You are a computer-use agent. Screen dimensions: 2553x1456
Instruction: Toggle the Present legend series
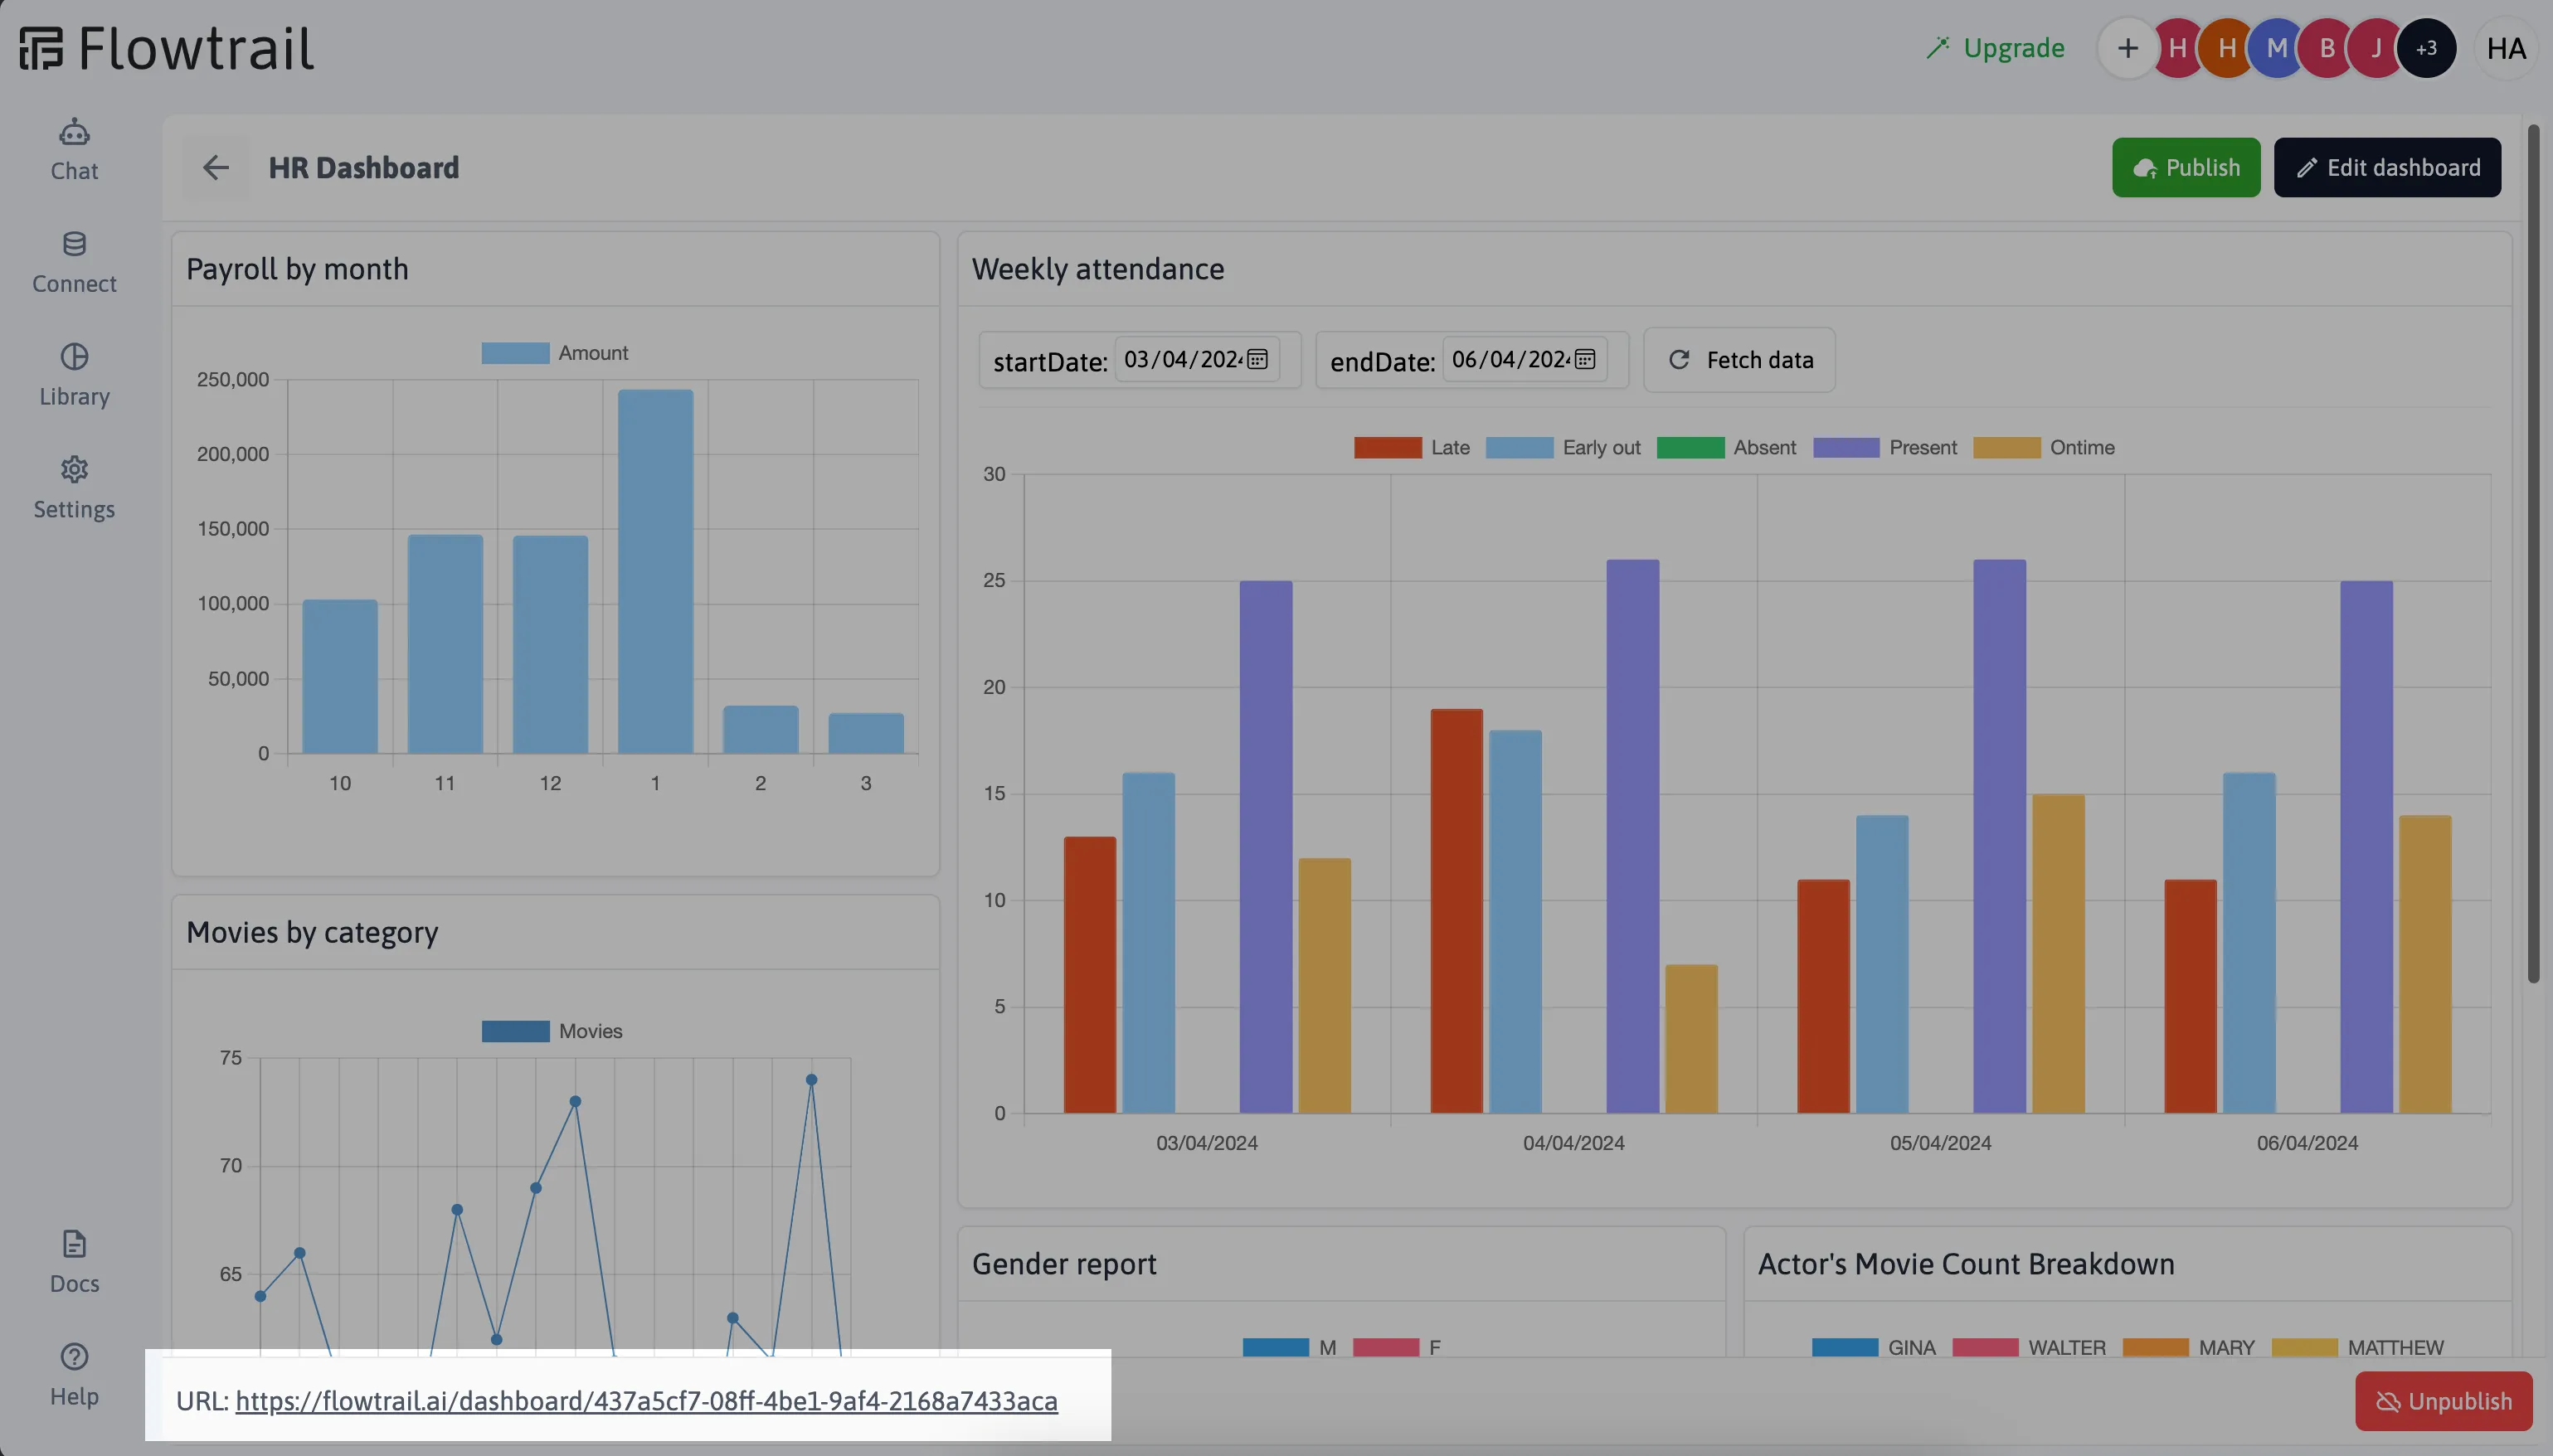click(1885, 447)
